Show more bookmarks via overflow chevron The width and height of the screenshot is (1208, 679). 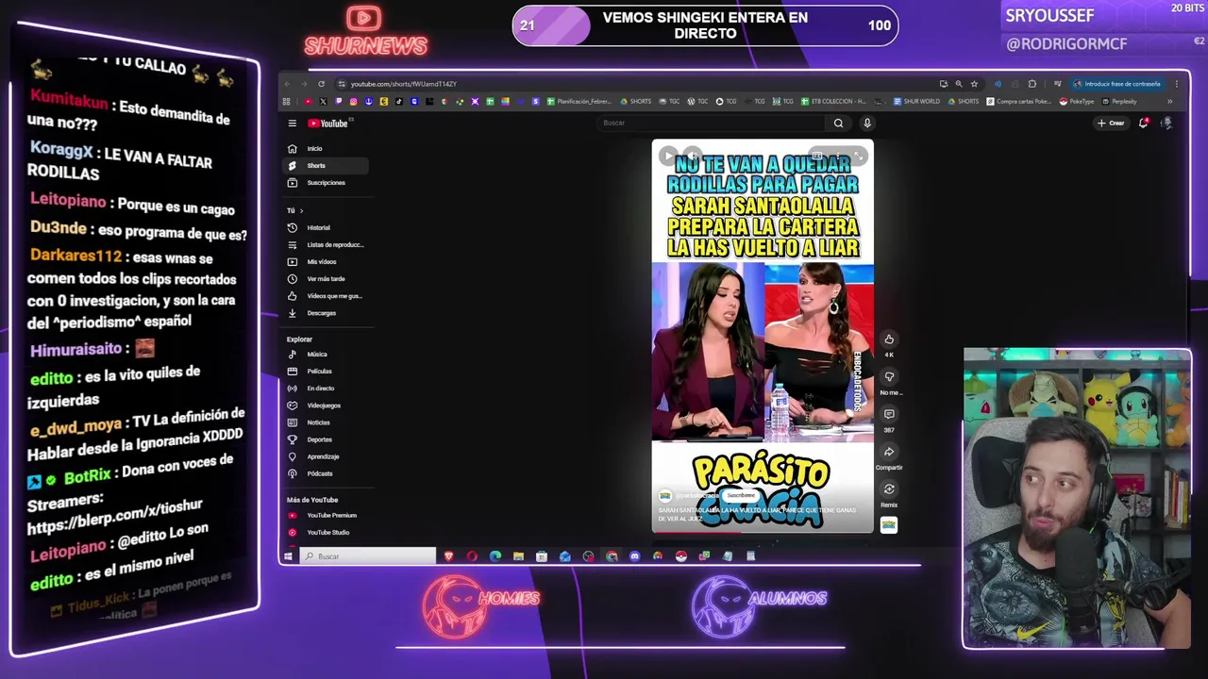[1169, 101]
